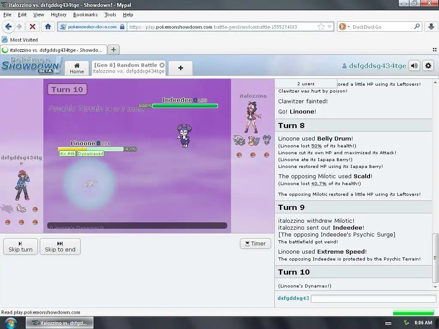Click italozzino's trainer avatar
This screenshot has height=329, width=439.
[x=253, y=117]
